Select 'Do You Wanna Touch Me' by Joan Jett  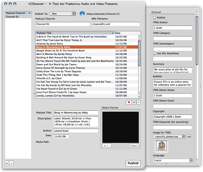tap(87, 61)
